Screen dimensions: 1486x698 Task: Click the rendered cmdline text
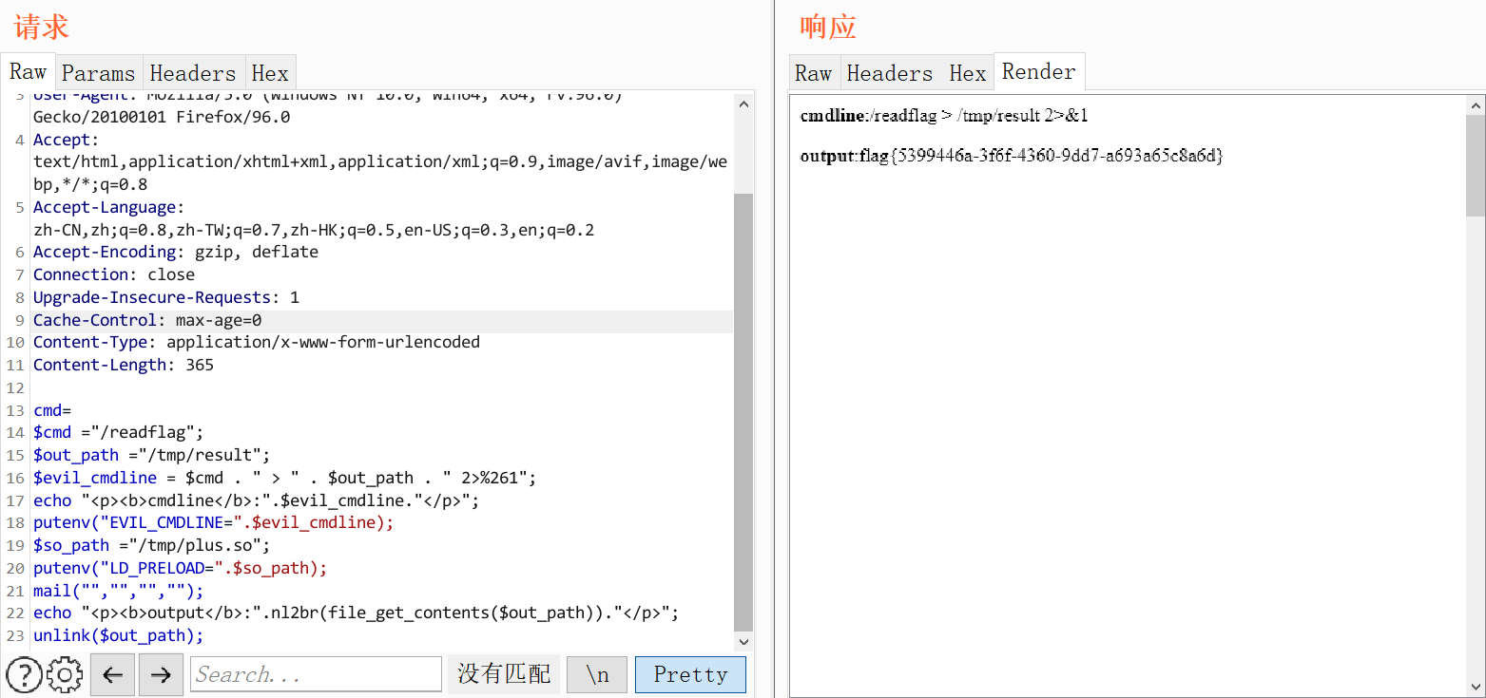pyautogui.click(x=944, y=116)
